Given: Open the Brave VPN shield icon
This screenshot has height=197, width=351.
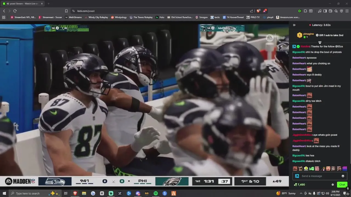Looking at the screenshot, I should coord(341,11).
